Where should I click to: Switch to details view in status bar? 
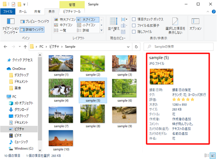click(x=207, y=156)
